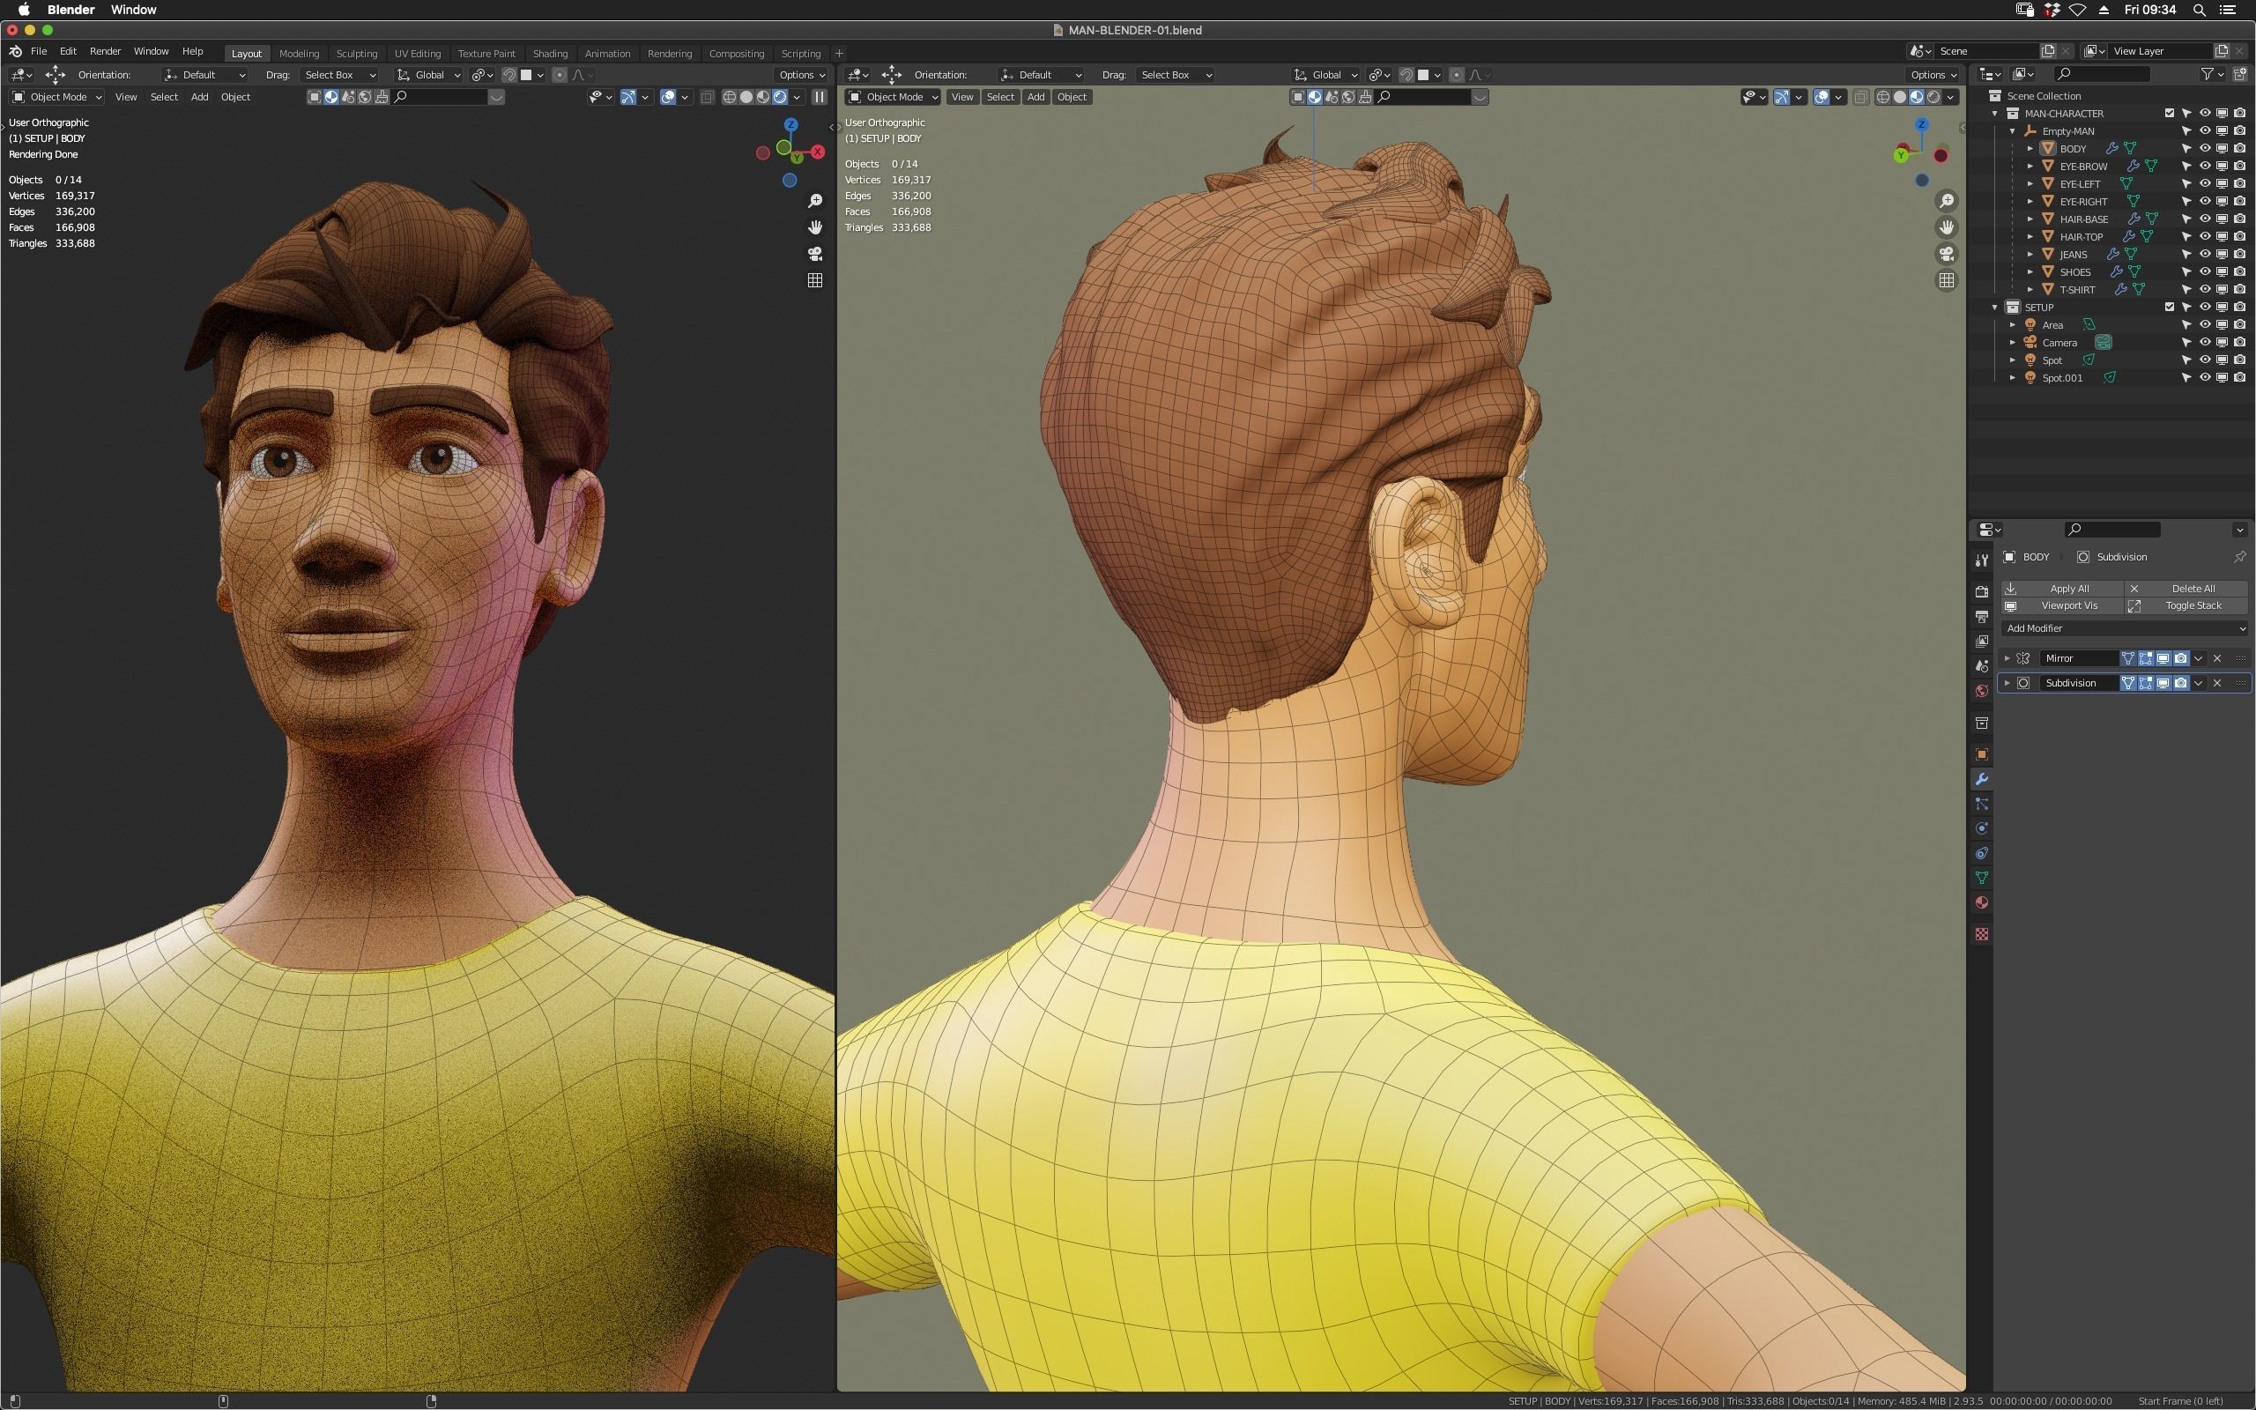
Task: Click left viewport's pan hand icon
Action: [815, 227]
